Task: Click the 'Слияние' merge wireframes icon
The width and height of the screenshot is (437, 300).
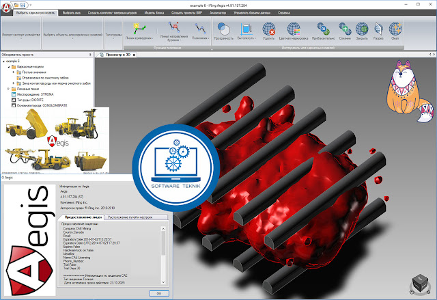Action: pos(345,29)
